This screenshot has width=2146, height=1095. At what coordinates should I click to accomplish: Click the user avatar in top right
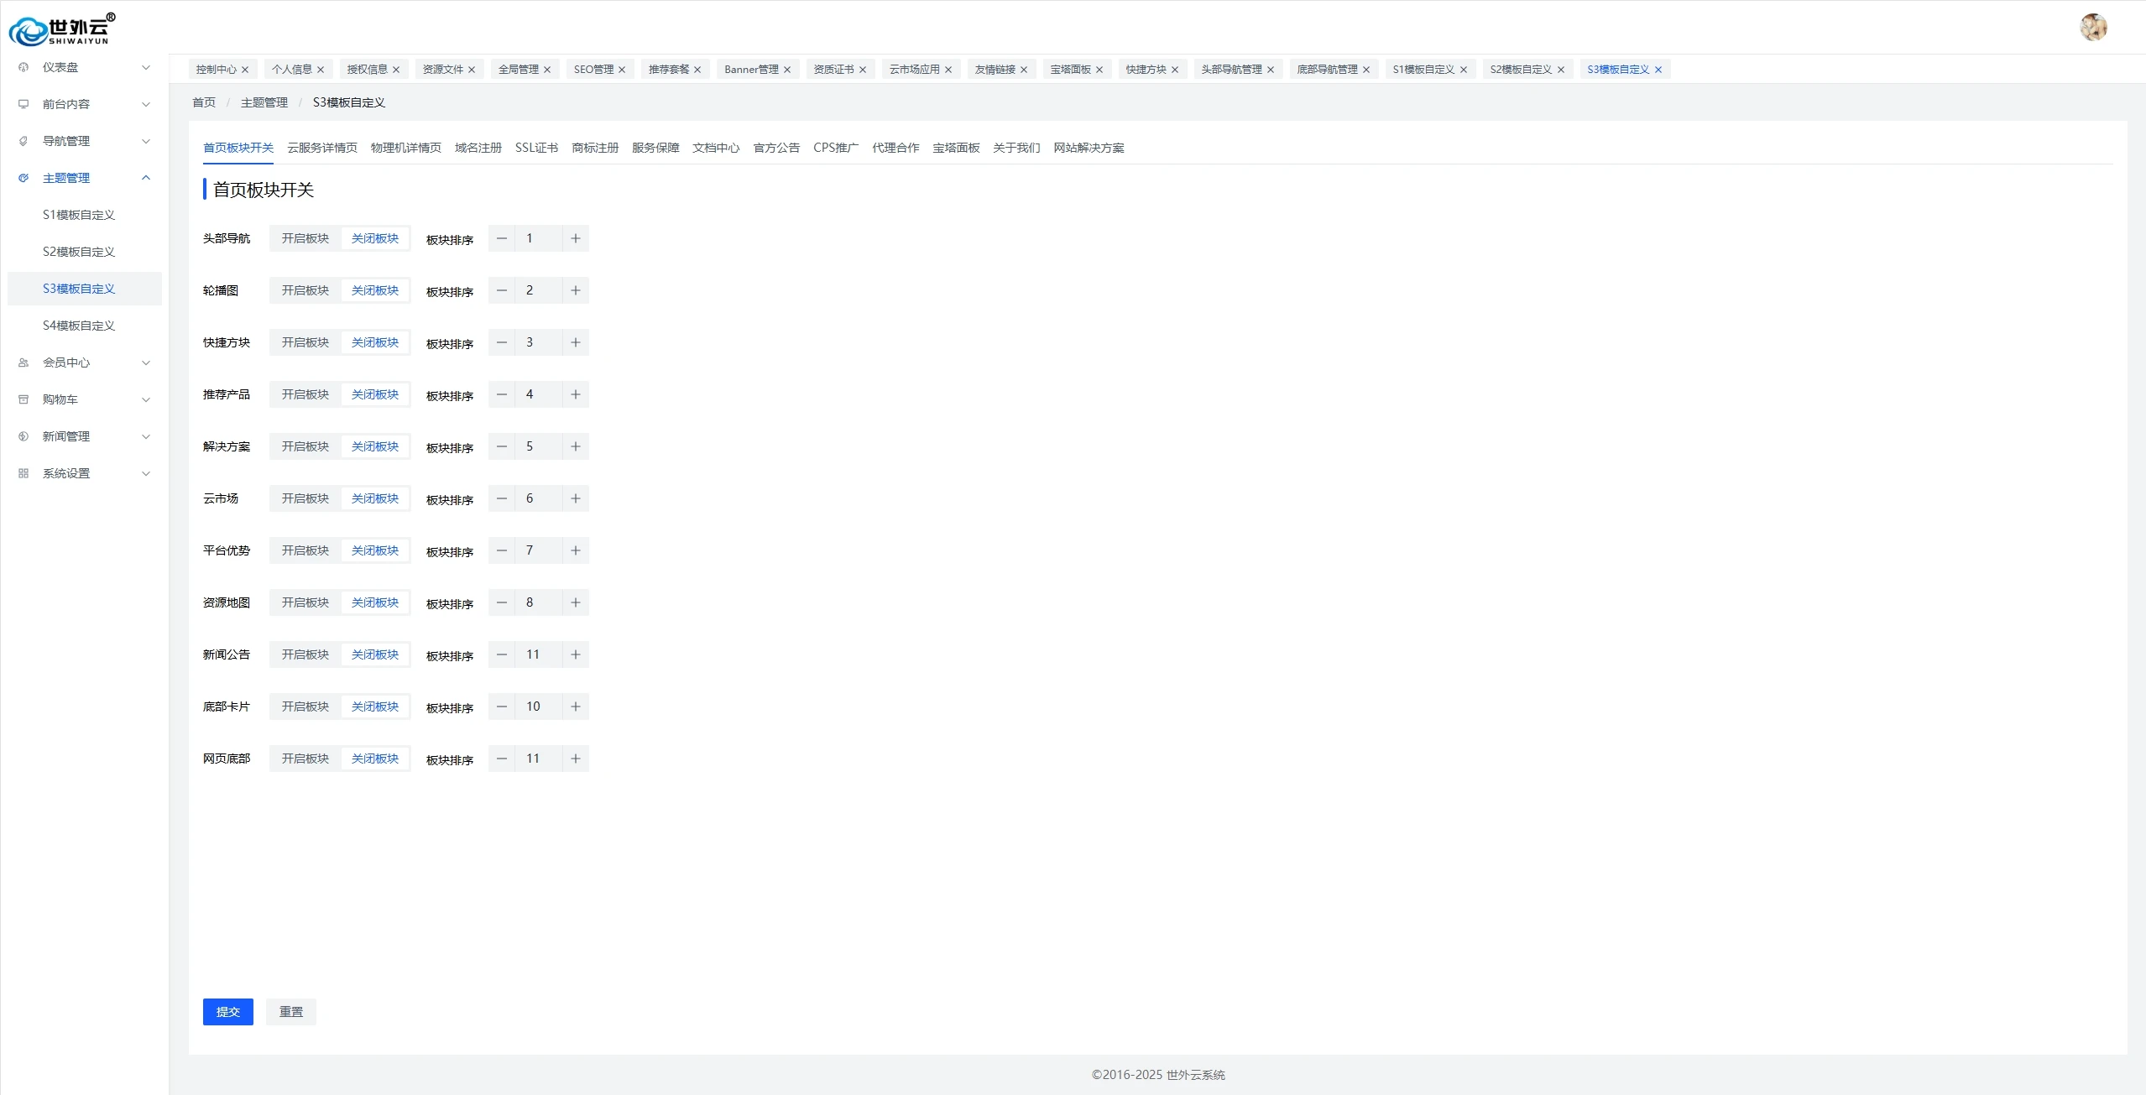tap(2093, 27)
